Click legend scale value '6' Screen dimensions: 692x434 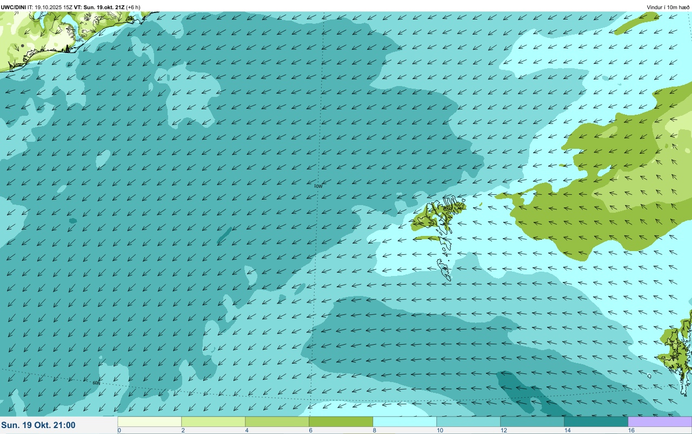(310, 430)
